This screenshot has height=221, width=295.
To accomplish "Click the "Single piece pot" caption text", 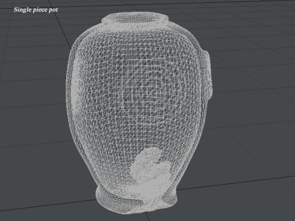I will click(36, 10).
